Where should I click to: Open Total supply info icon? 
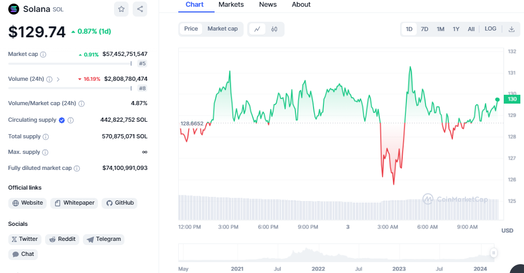[x=46, y=137]
